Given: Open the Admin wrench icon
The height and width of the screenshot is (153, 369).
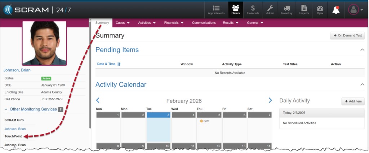Looking at the screenshot, I should 270,9.
